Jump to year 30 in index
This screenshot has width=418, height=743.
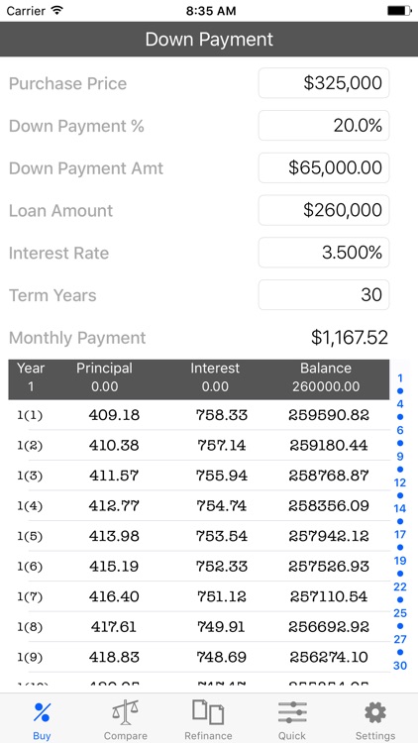(400, 666)
